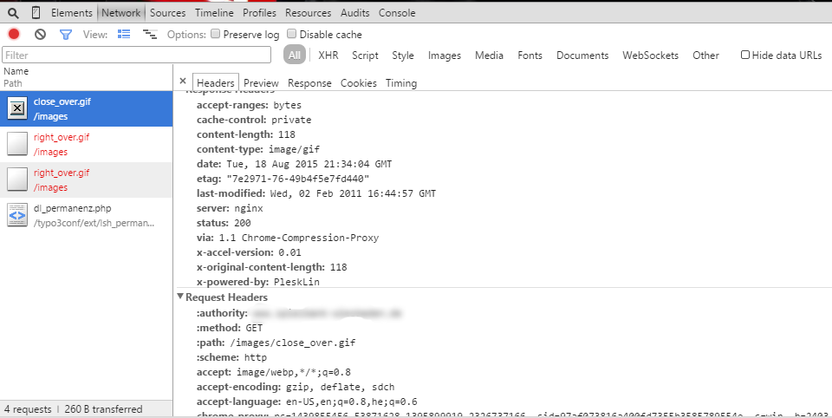Filter requests by XHR type
832x418 pixels.
tap(328, 56)
